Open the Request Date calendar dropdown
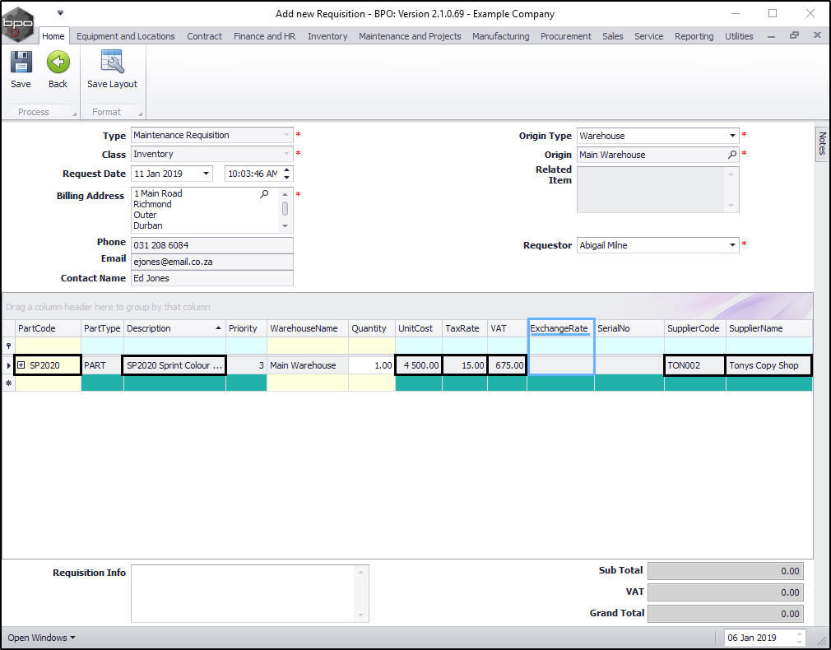 click(206, 174)
